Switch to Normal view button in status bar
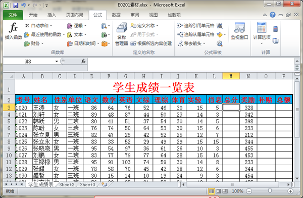Image resolution: width=303 pixels, height=198 pixels. point(212,191)
